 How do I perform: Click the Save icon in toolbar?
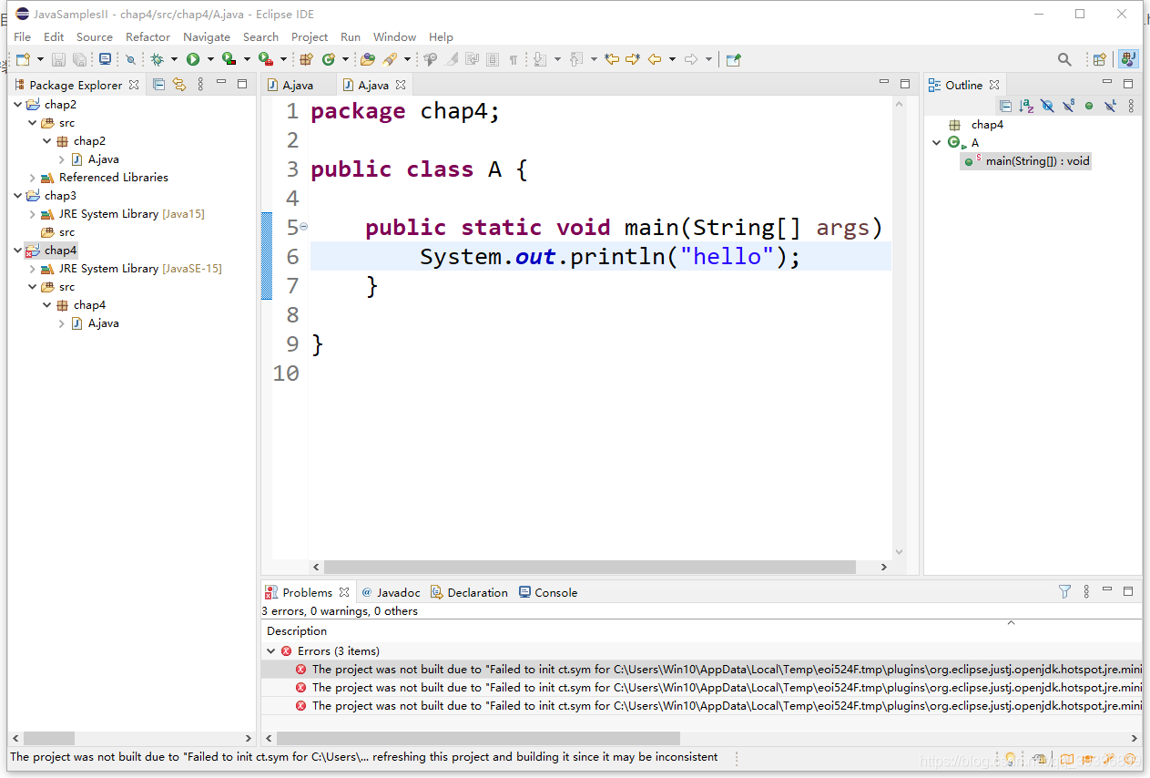(x=58, y=59)
